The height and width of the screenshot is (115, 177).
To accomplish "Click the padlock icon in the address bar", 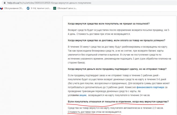I will (5, 3).
